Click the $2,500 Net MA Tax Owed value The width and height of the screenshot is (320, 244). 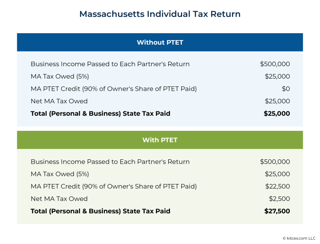(x=279, y=199)
